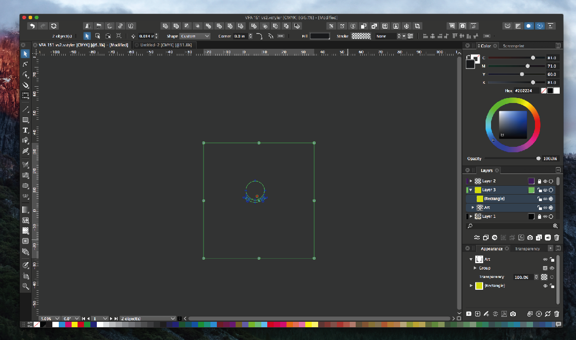Click the camera icon in Appearance panel
This screenshot has width=576, height=340.
click(513, 314)
